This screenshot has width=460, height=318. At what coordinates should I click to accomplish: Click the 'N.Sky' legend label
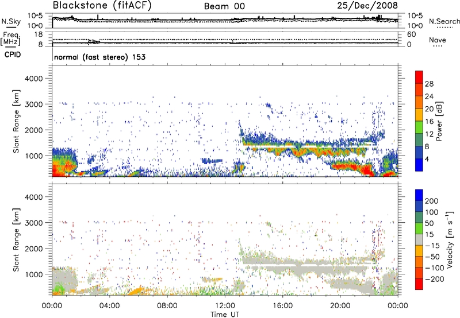tap(11, 21)
